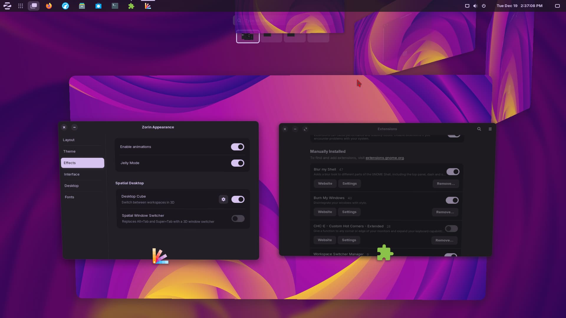Open the extensions.gnome.org link
Image resolution: width=566 pixels, height=318 pixels.
click(384, 158)
